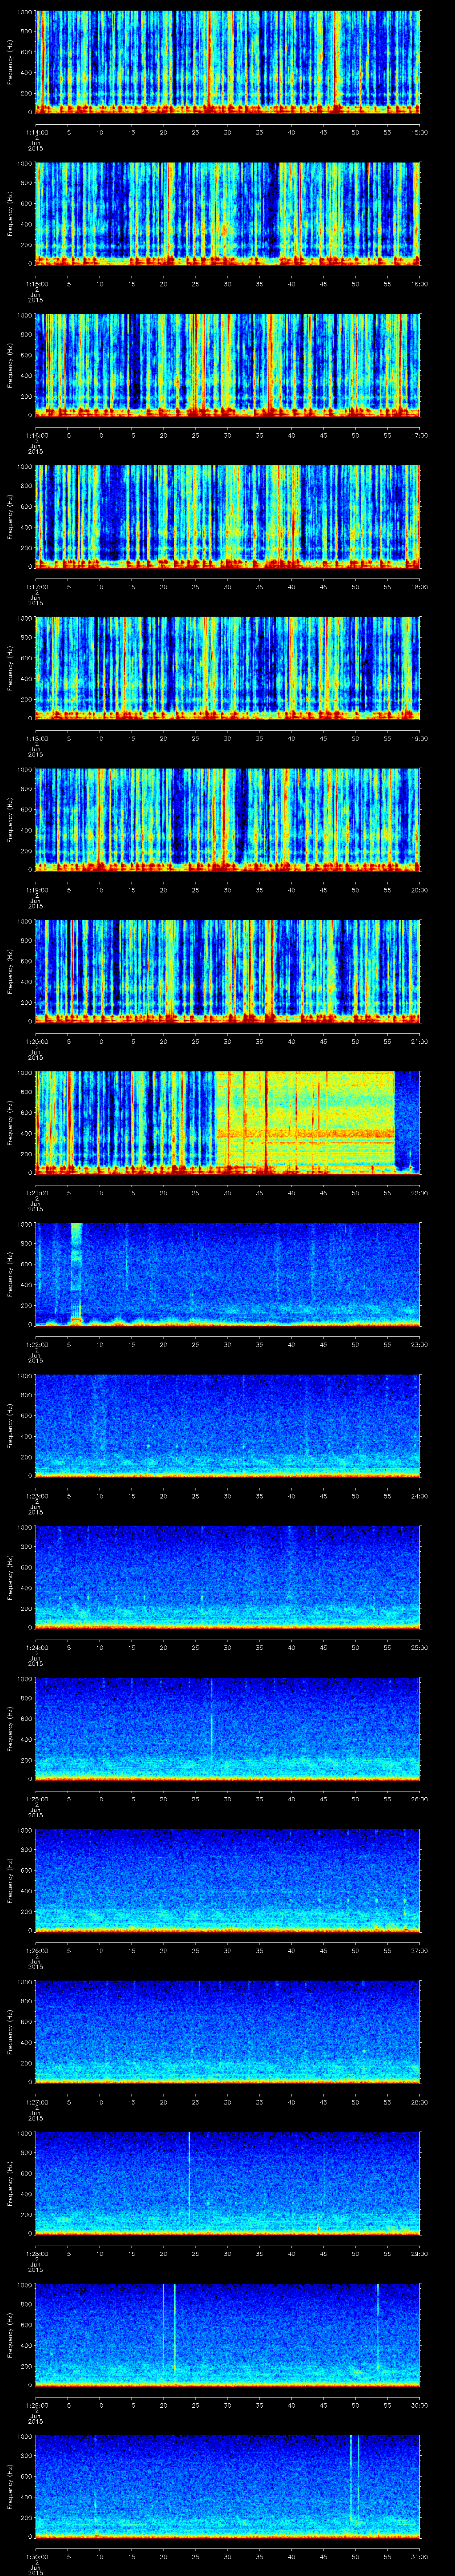Click the '1:18:00' start time label
The image size is (455, 2576).
coord(36,738)
